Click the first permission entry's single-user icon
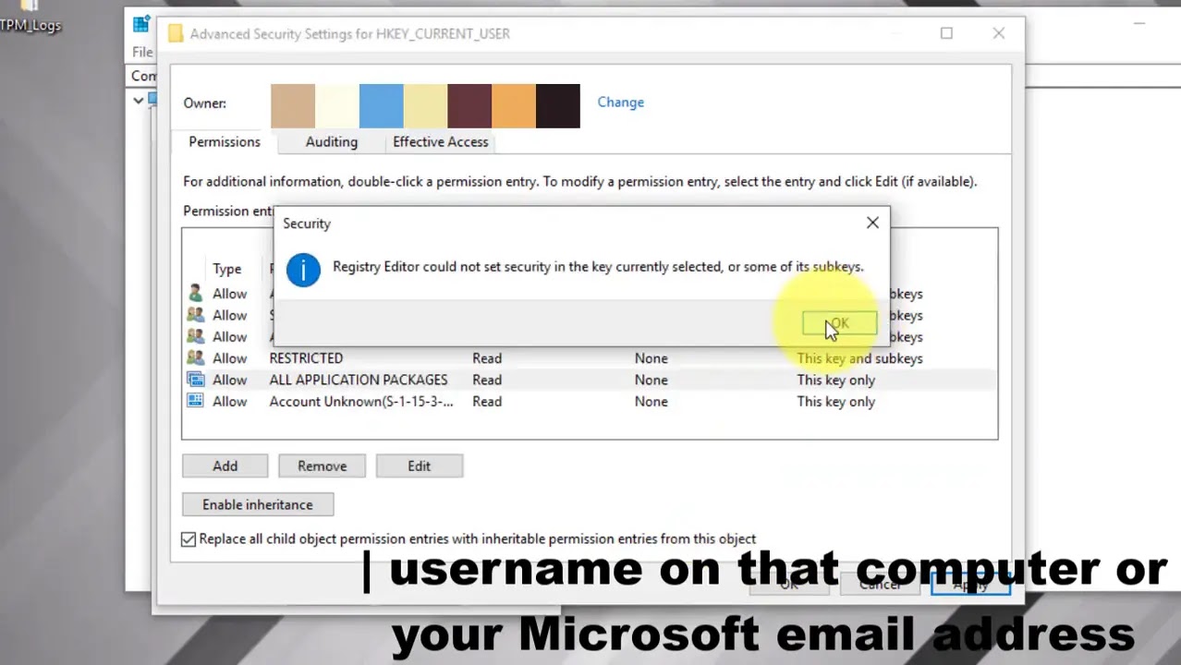Screen dimensions: 1181x665 195,294
